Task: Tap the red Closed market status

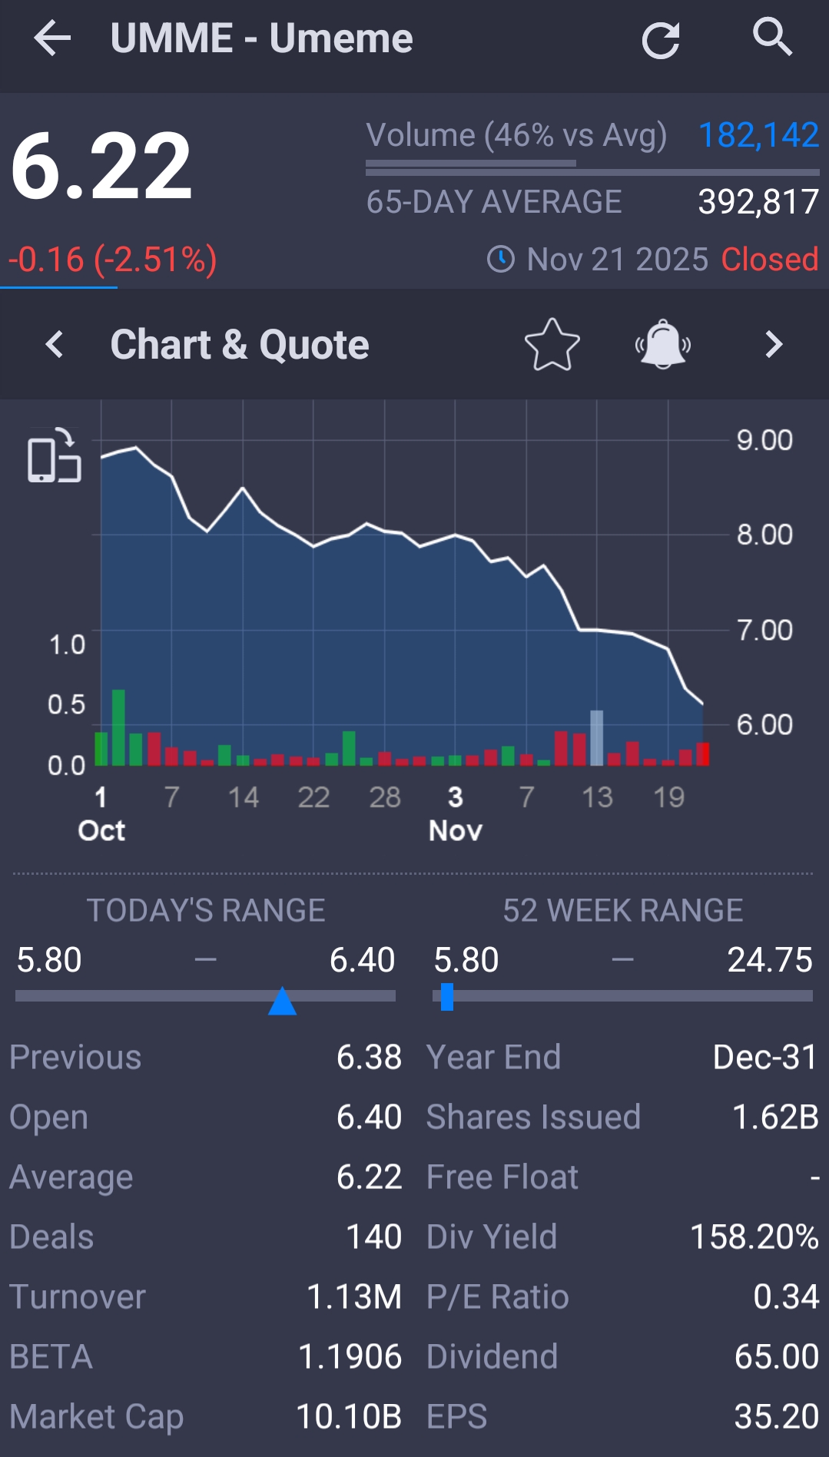Action: point(769,260)
